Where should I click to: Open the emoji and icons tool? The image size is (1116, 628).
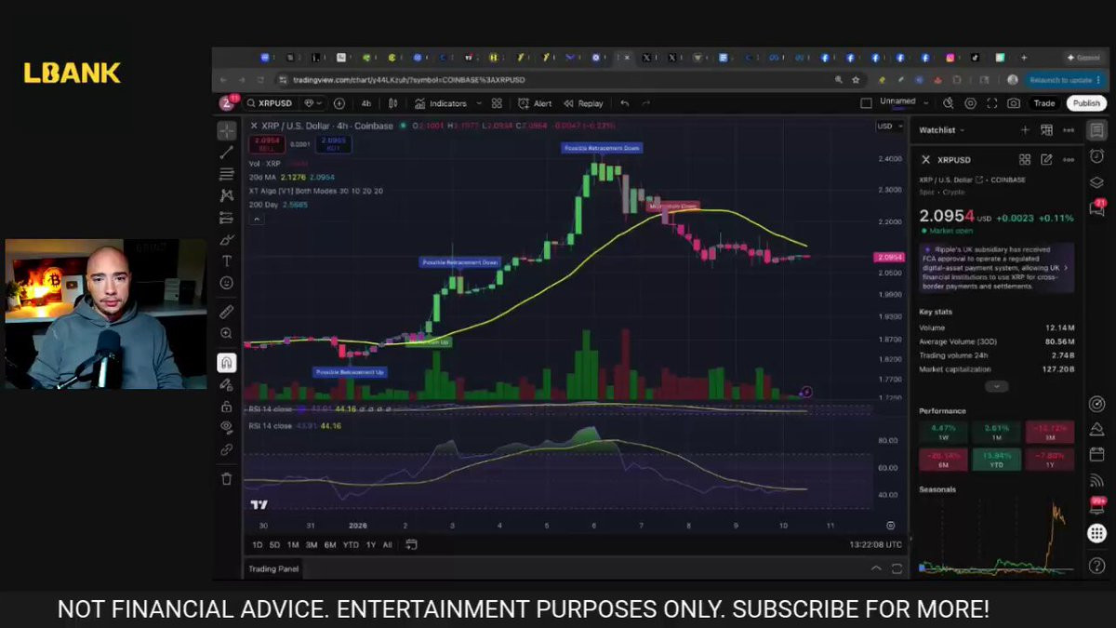pyautogui.click(x=226, y=283)
